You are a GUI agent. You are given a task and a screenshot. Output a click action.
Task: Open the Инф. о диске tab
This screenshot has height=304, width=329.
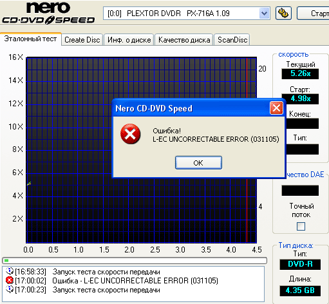click(129, 40)
